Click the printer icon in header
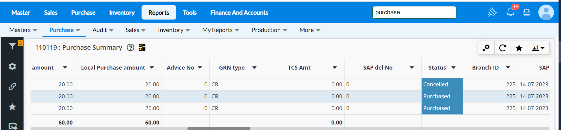Viewport: 561px width, 130px height. coord(526,13)
